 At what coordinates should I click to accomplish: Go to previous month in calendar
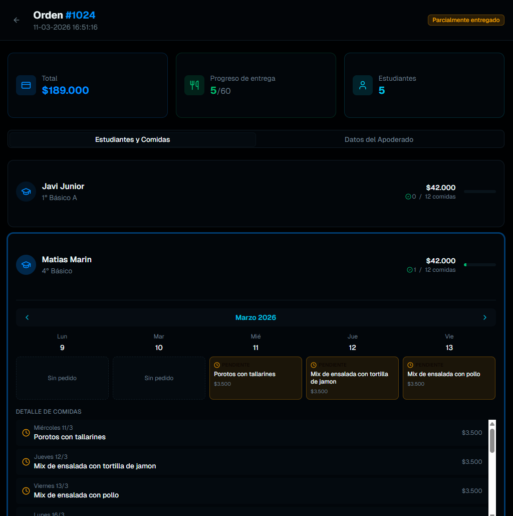click(27, 317)
